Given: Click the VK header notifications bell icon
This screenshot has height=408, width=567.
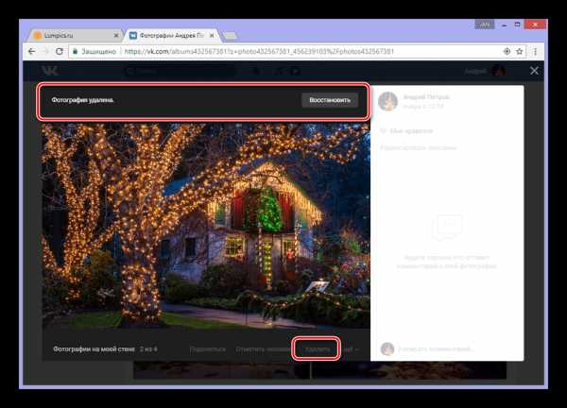Looking at the screenshot, I should pos(255,71).
